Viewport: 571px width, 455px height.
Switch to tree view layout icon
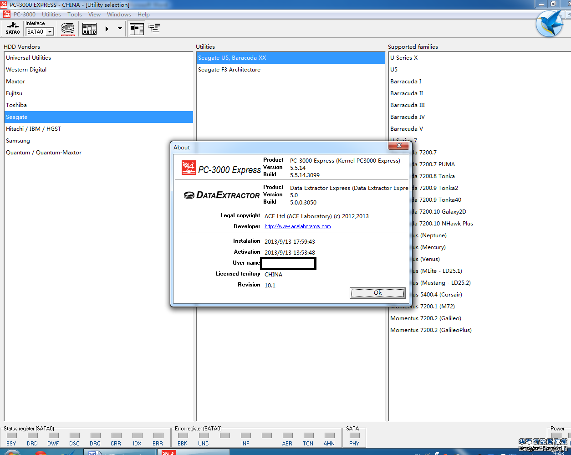tap(154, 29)
